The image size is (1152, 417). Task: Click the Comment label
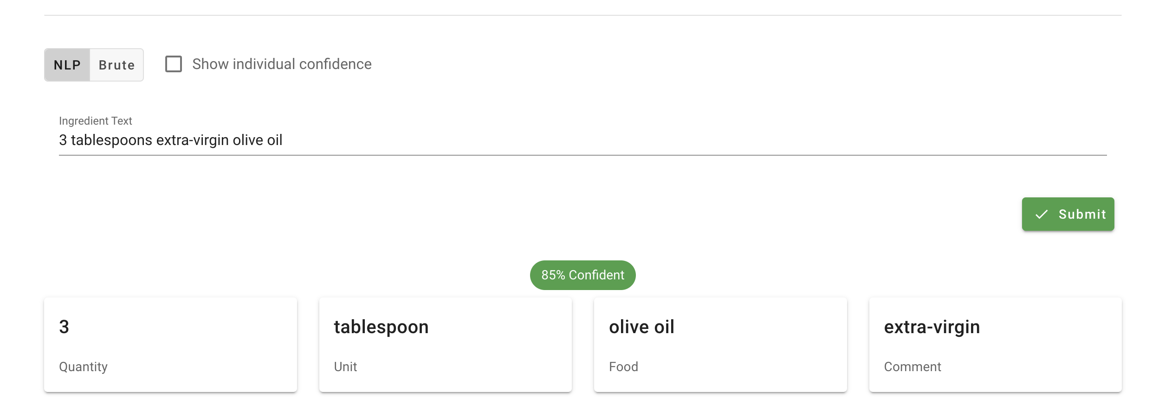click(913, 366)
